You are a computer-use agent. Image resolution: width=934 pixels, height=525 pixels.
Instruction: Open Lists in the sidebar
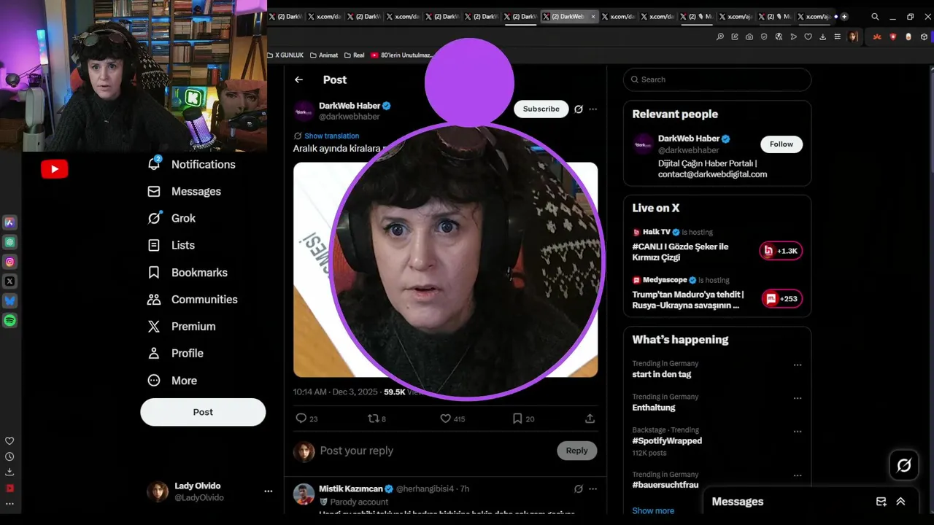pos(171,245)
